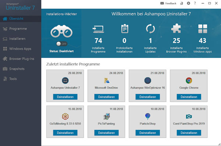This screenshot has width=221, height=146.
Task: Click the Corel PaintShop Pro camera icon
Action: tap(189, 116)
